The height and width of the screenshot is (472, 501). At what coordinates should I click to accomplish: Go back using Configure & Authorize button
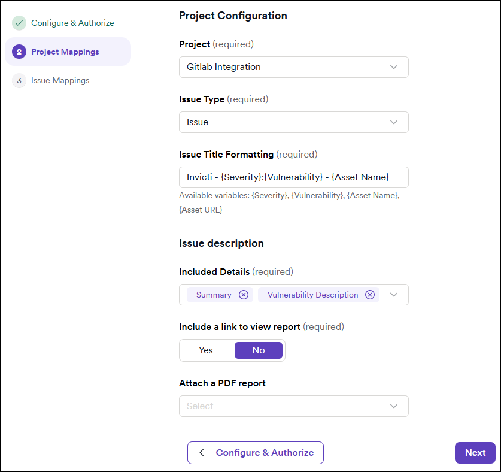point(256,453)
